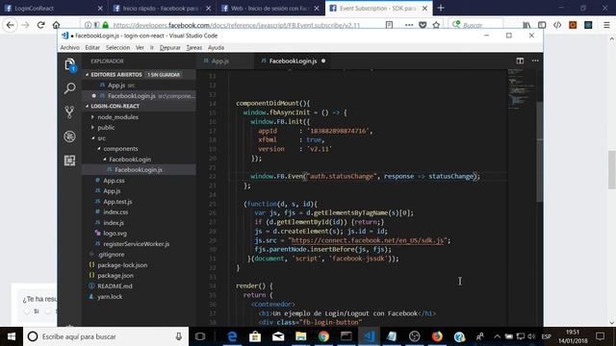This screenshot has width=616, height=346.
Task: Click the Firefox Buscar search field
Action: click(475, 25)
